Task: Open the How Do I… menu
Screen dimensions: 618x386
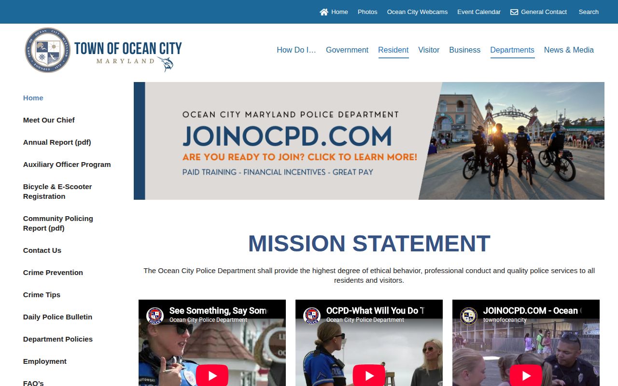Action: tap(296, 50)
